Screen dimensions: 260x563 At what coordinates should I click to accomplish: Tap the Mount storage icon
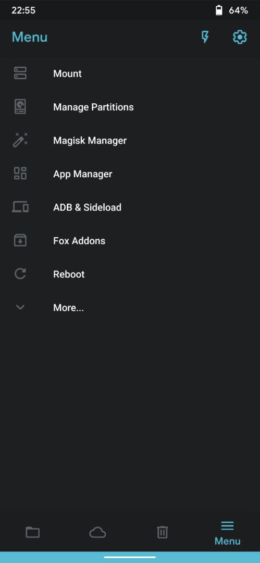[20, 74]
